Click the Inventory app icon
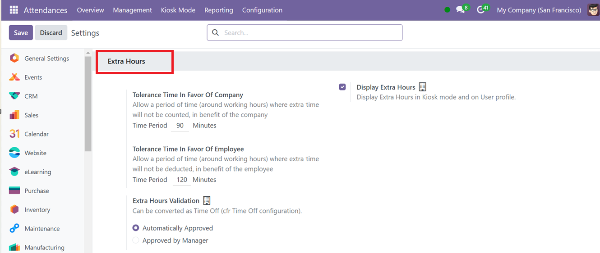Screen dimensions: 600x253 (x=14, y=209)
